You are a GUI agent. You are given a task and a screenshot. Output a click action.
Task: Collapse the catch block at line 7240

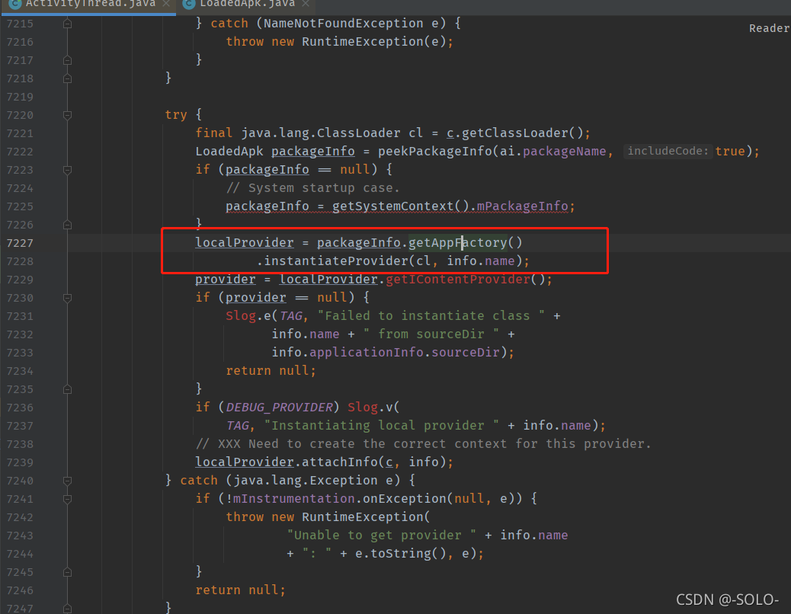[x=67, y=481]
